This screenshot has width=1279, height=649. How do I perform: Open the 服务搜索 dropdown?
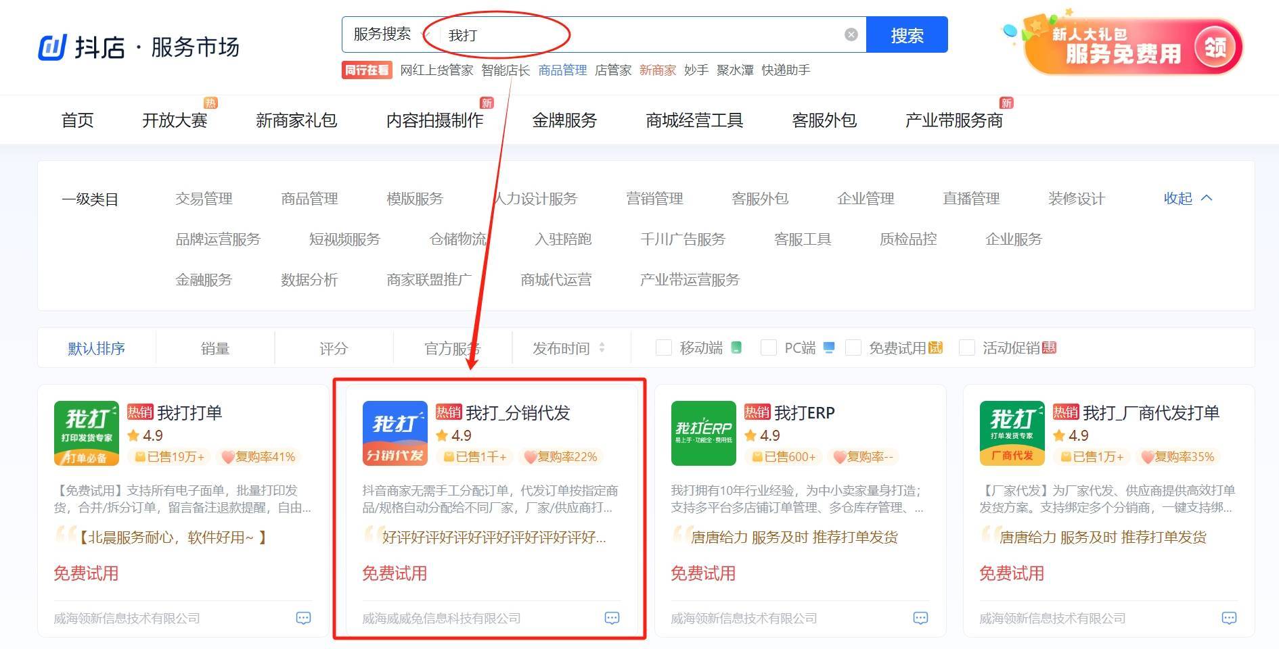(x=390, y=34)
